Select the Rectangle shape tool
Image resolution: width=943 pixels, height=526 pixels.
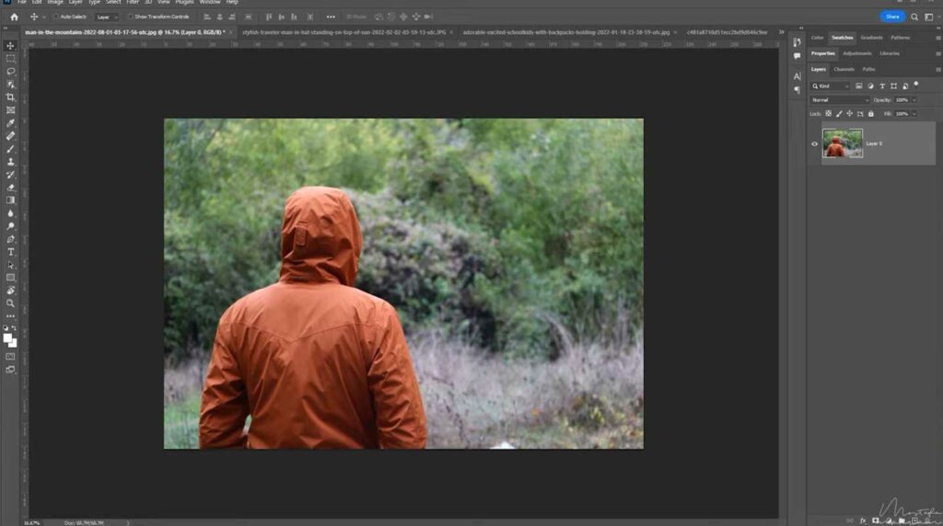(x=10, y=278)
